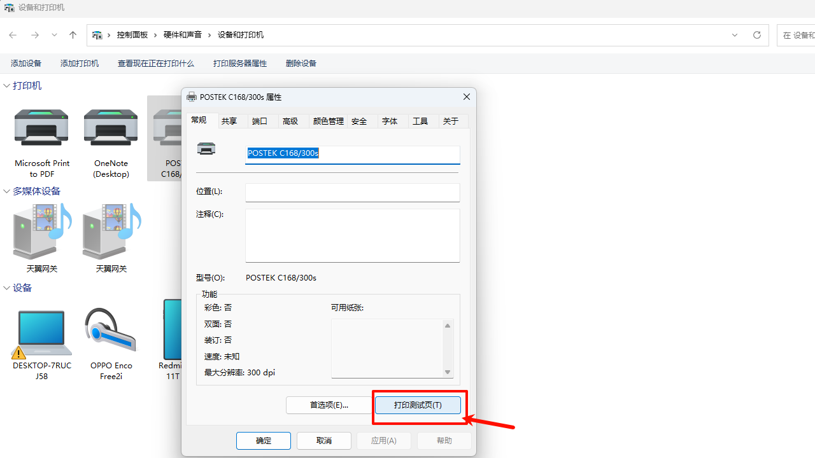Click the forward navigation arrow
The width and height of the screenshot is (815, 458).
[x=35, y=35]
